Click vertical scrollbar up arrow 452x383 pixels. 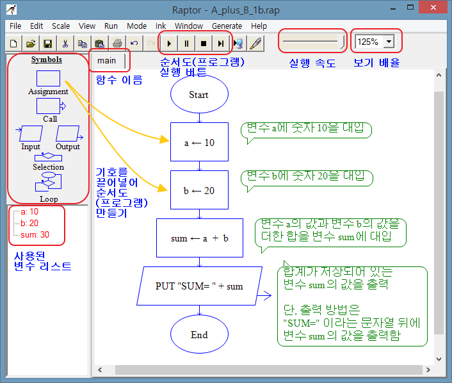coord(439,75)
